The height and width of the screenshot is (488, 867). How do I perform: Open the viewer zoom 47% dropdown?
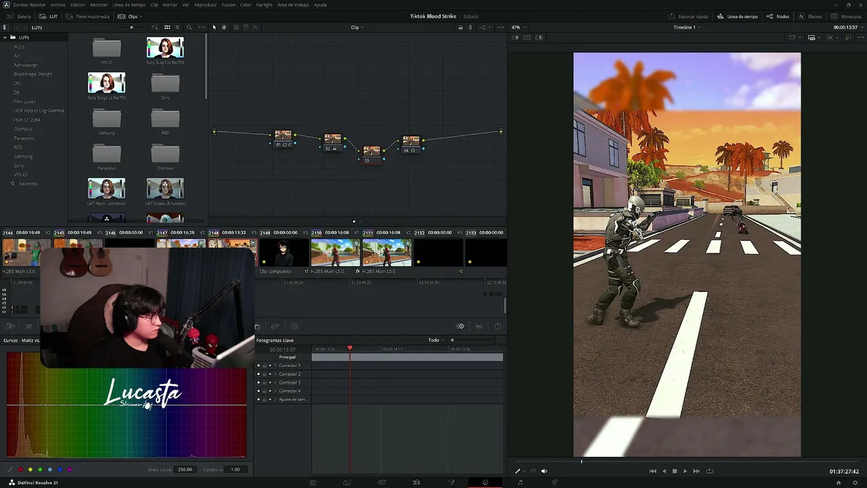point(518,27)
